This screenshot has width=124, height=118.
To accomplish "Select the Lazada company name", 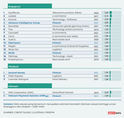I will point(12,16).
